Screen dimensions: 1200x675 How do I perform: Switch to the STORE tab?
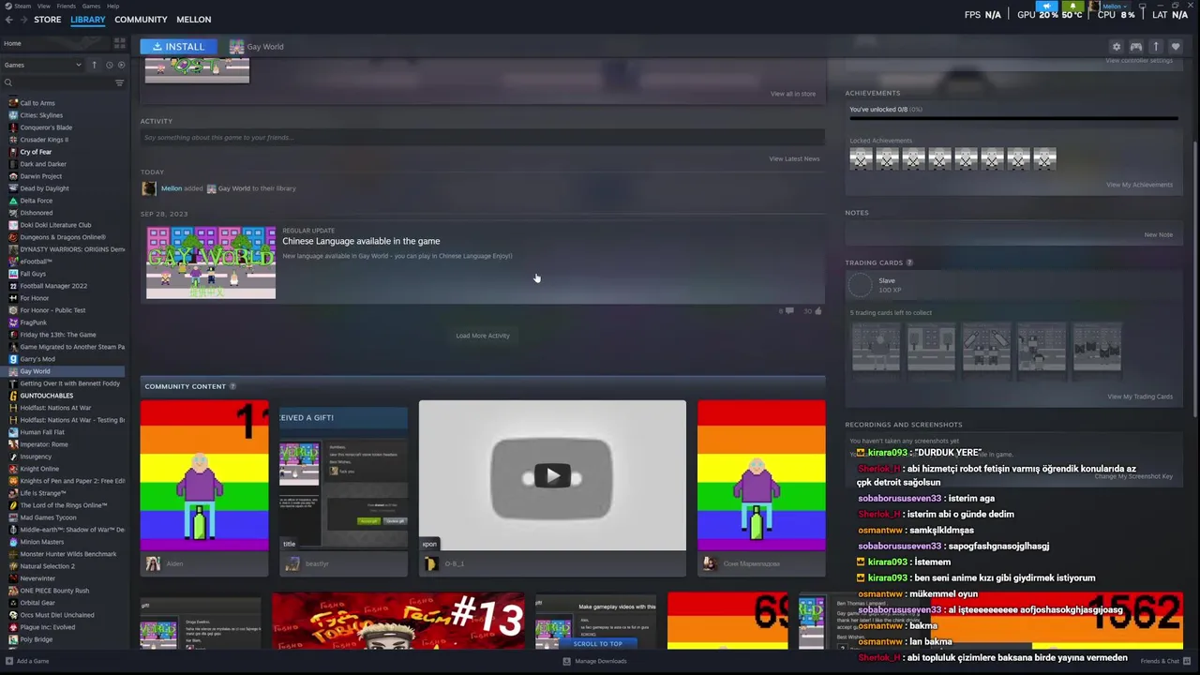[x=48, y=19]
